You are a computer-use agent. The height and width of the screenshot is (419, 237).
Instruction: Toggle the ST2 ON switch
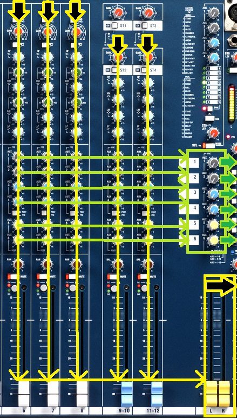[x=115, y=70]
